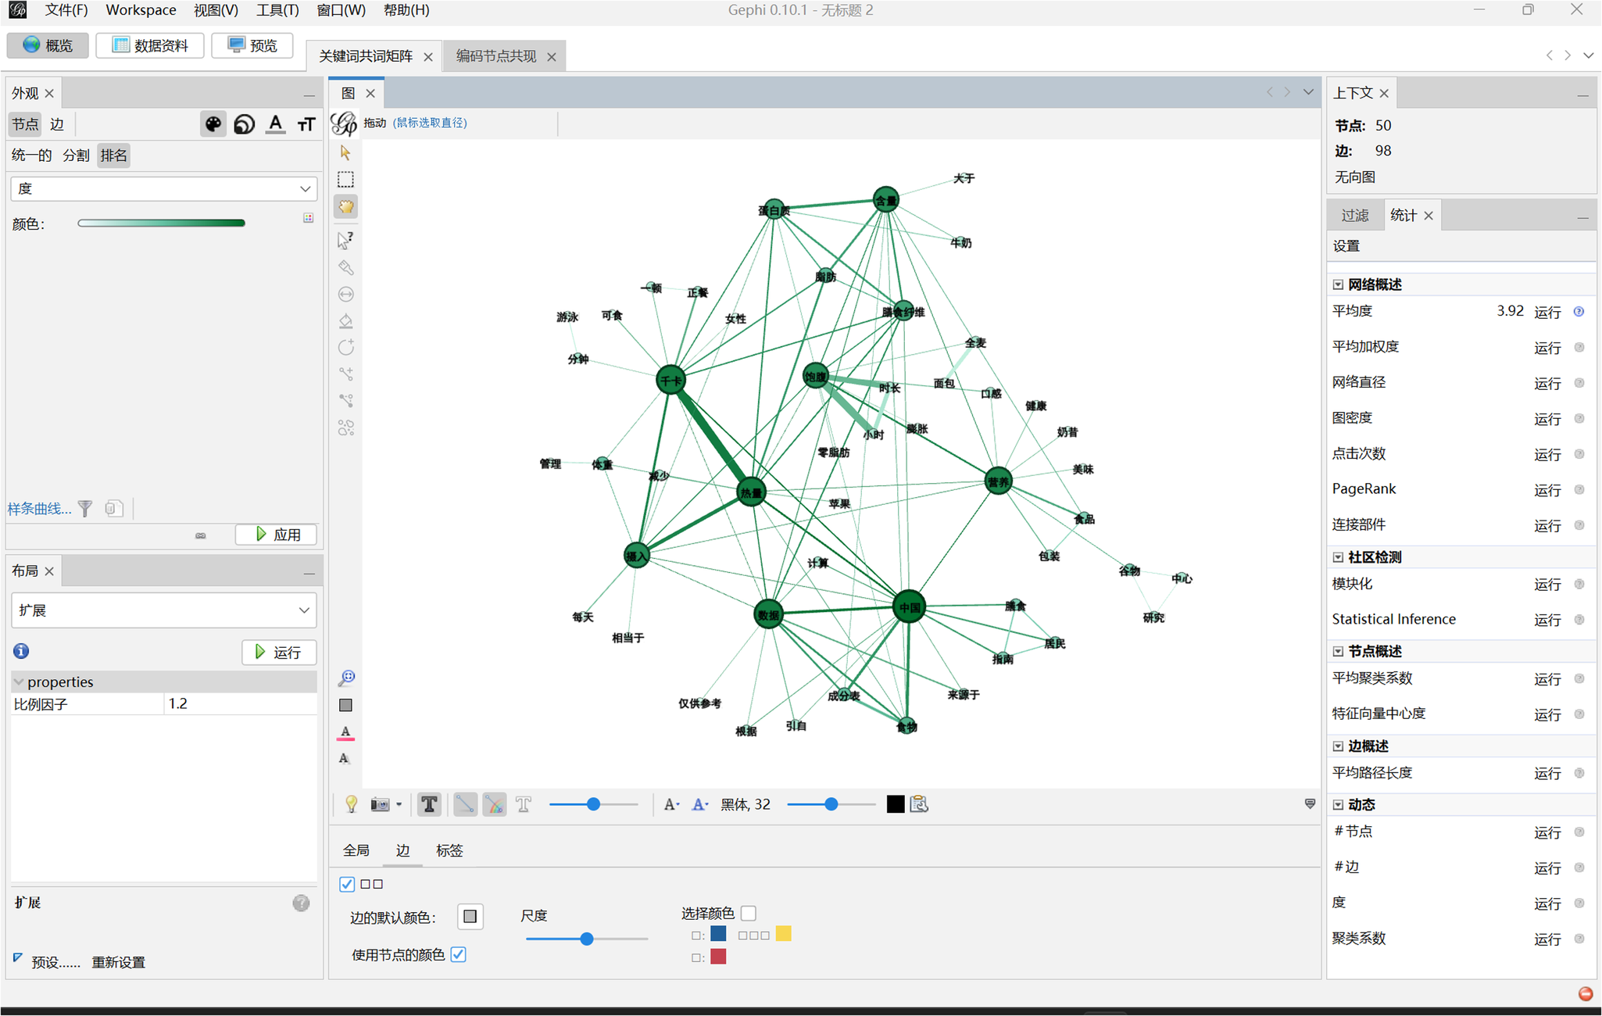Open the 工具(T) menu

coord(277,10)
